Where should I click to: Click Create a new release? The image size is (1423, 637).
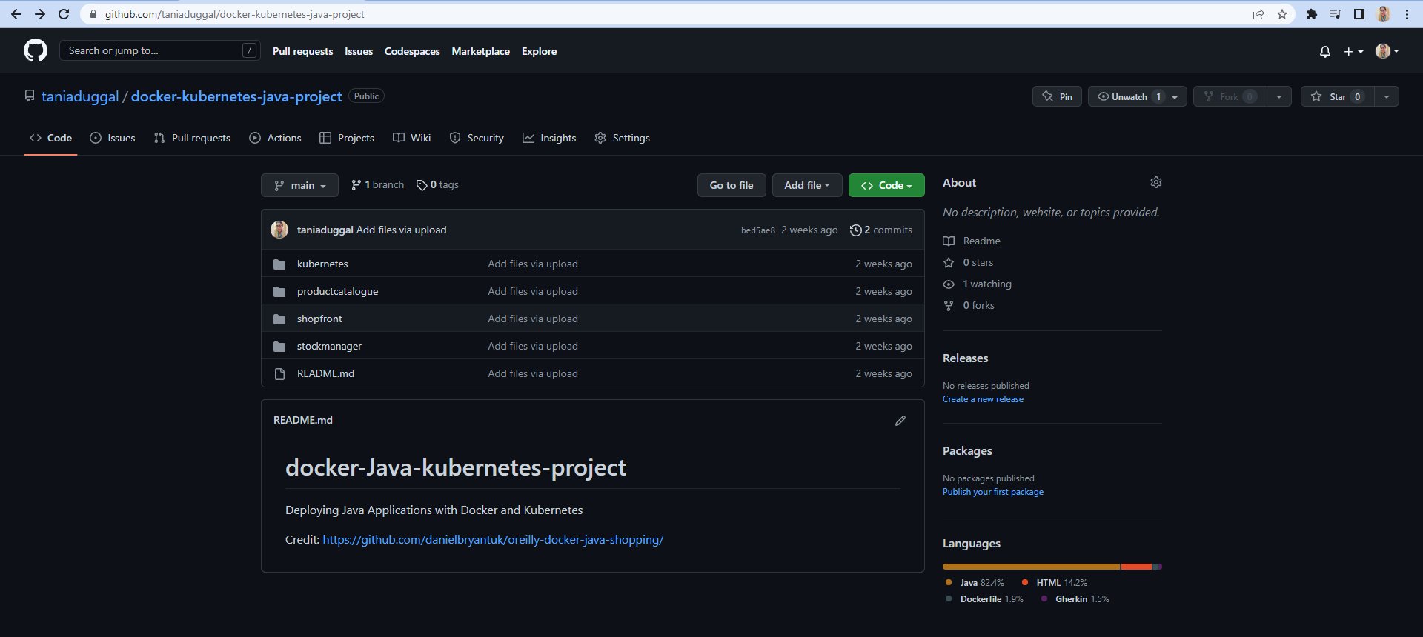coord(983,399)
